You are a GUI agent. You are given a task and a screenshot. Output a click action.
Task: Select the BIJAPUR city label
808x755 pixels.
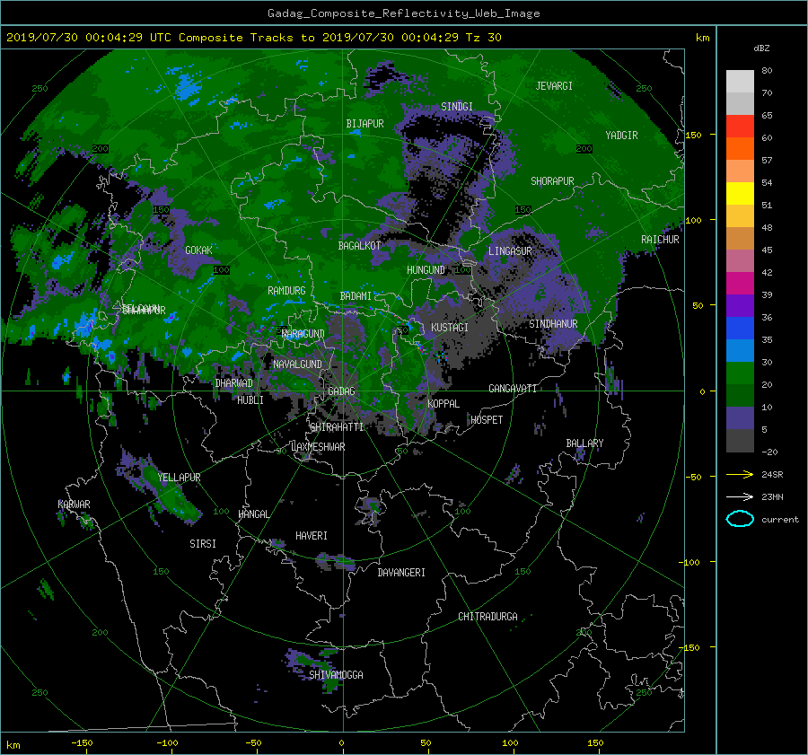[364, 124]
